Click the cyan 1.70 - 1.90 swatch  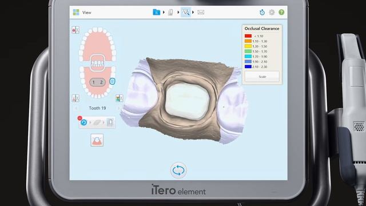248,57
